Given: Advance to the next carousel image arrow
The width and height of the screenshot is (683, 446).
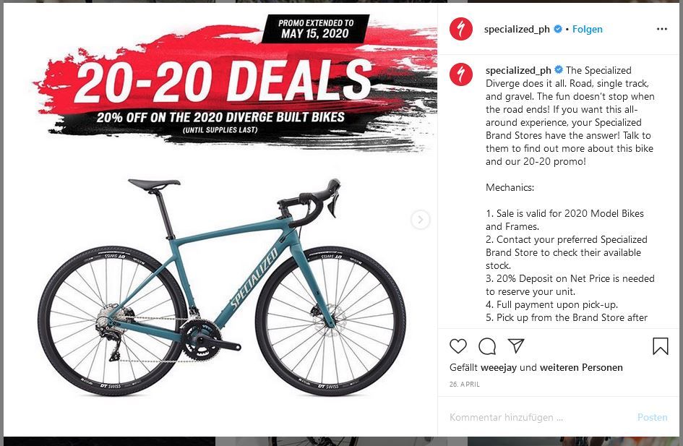Looking at the screenshot, I should (421, 220).
